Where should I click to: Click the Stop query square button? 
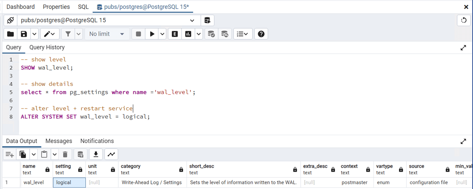click(x=138, y=34)
